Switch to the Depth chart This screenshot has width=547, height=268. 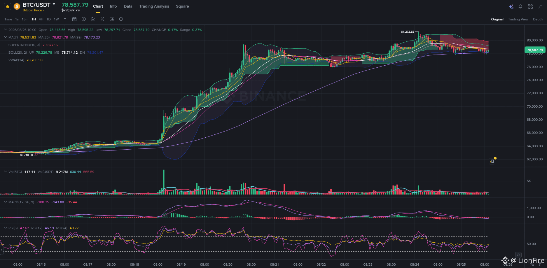[538, 19]
